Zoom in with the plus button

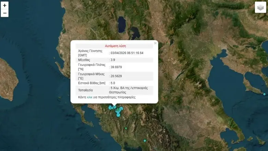(x=4, y=6)
